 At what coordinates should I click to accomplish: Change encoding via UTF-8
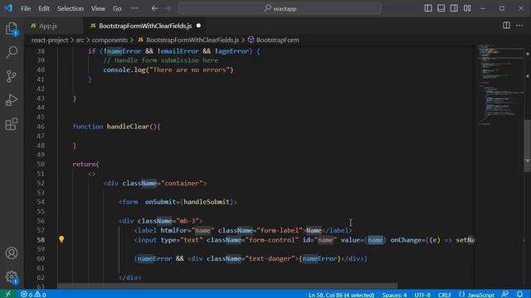[422, 295]
